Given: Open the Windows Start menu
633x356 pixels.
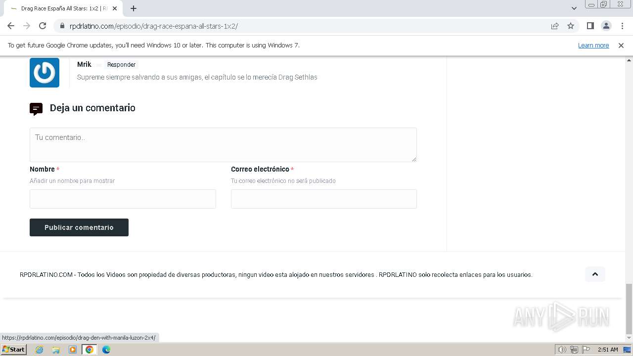Looking at the screenshot, I should 13,350.
